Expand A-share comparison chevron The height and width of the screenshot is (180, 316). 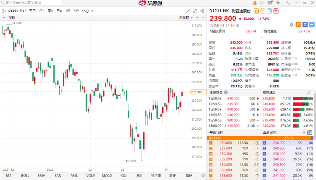tap(262, 37)
